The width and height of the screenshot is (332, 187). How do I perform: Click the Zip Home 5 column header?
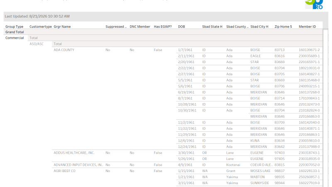click(283, 27)
